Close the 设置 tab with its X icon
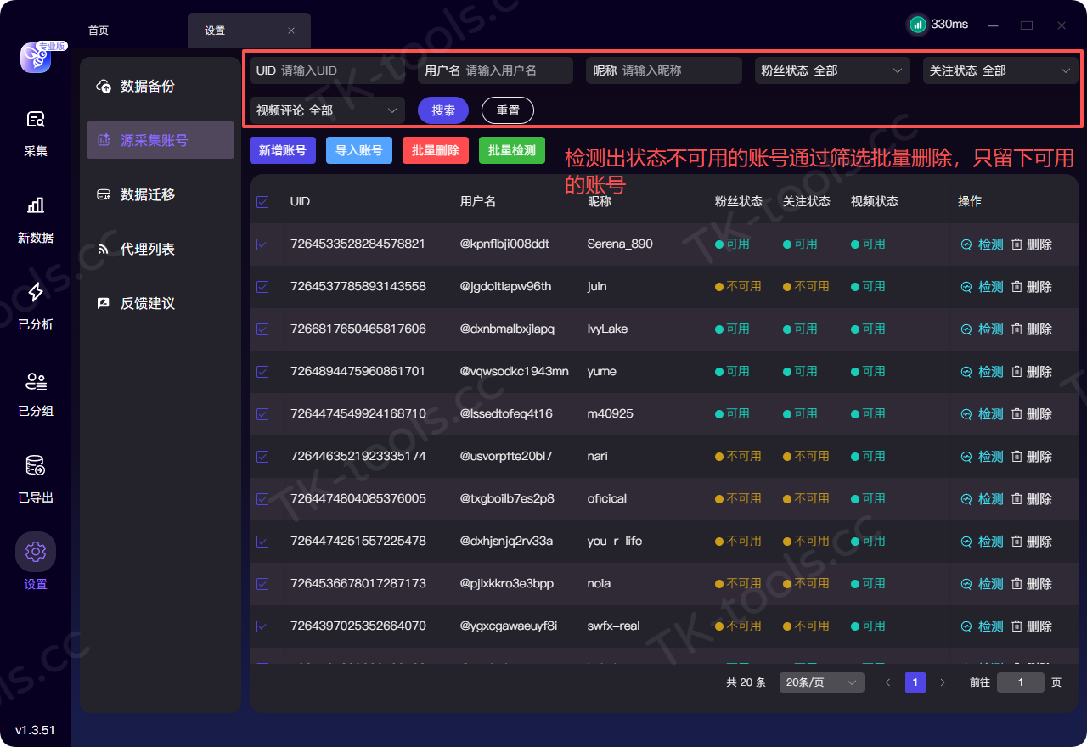The width and height of the screenshot is (1087, 747). point(291,31)
